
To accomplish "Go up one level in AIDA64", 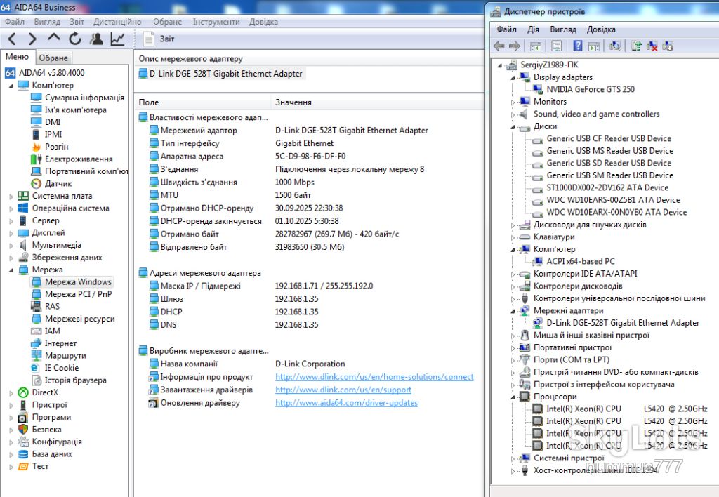I will 53,39.
